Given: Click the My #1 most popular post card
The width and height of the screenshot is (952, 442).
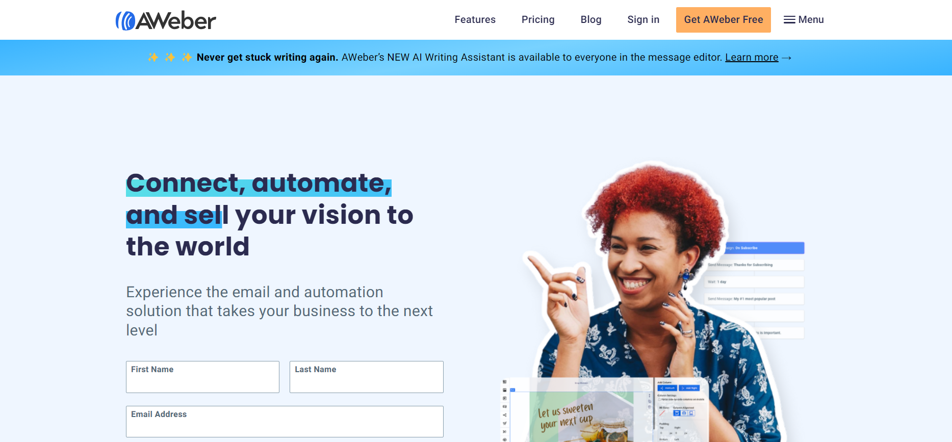Looking at the screenshot, I should (755, 299).
